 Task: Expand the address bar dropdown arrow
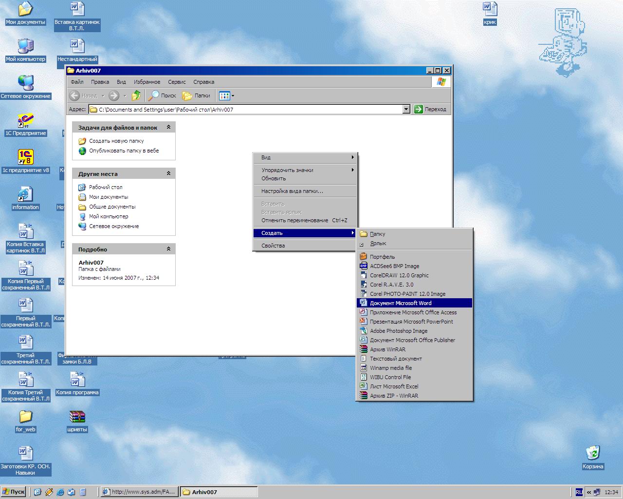406,110
